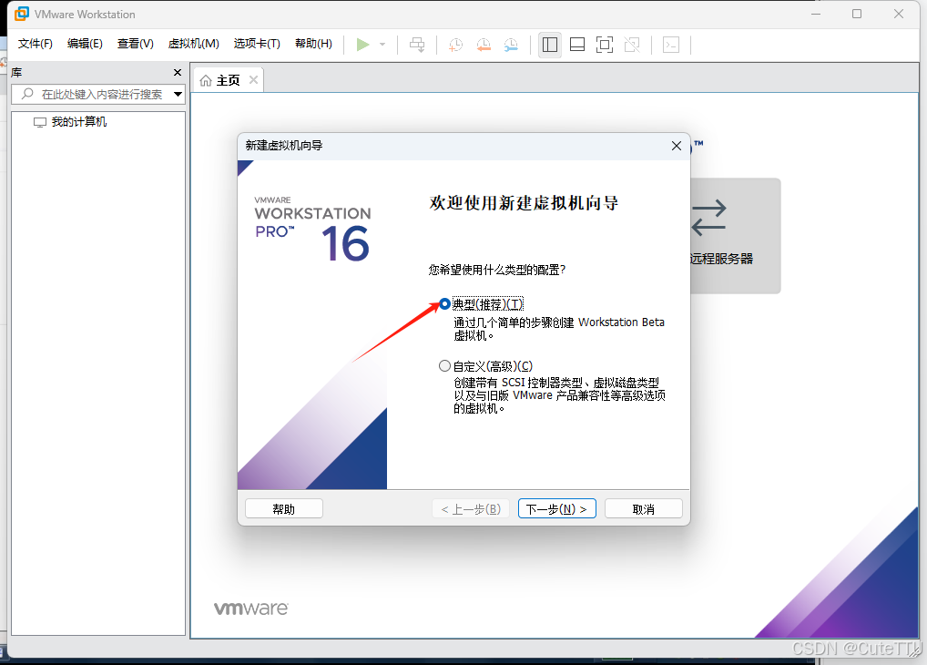
Task: Open the snapshot manager wrench icon
Action: pos(511,45)
